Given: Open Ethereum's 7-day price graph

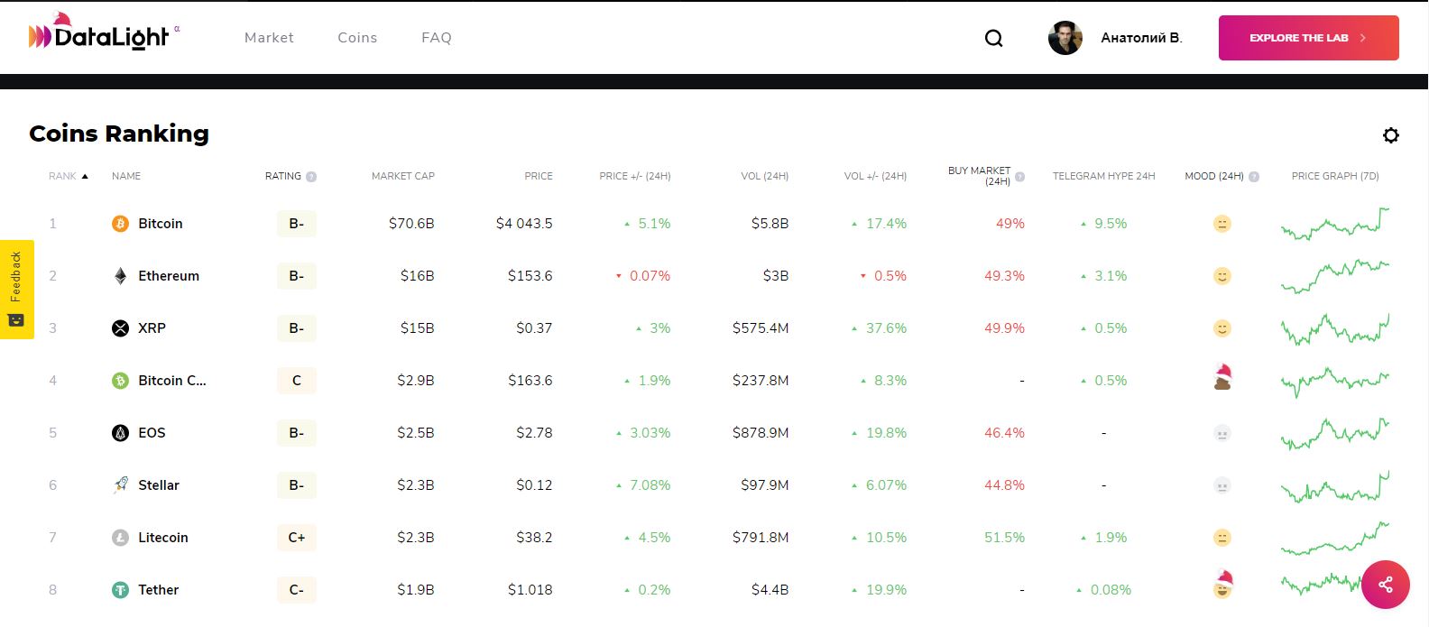Looking at the screenshot, I should click(x=1335, y=275).
